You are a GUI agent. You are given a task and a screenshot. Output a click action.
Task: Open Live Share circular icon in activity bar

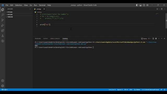coord(3,41)
